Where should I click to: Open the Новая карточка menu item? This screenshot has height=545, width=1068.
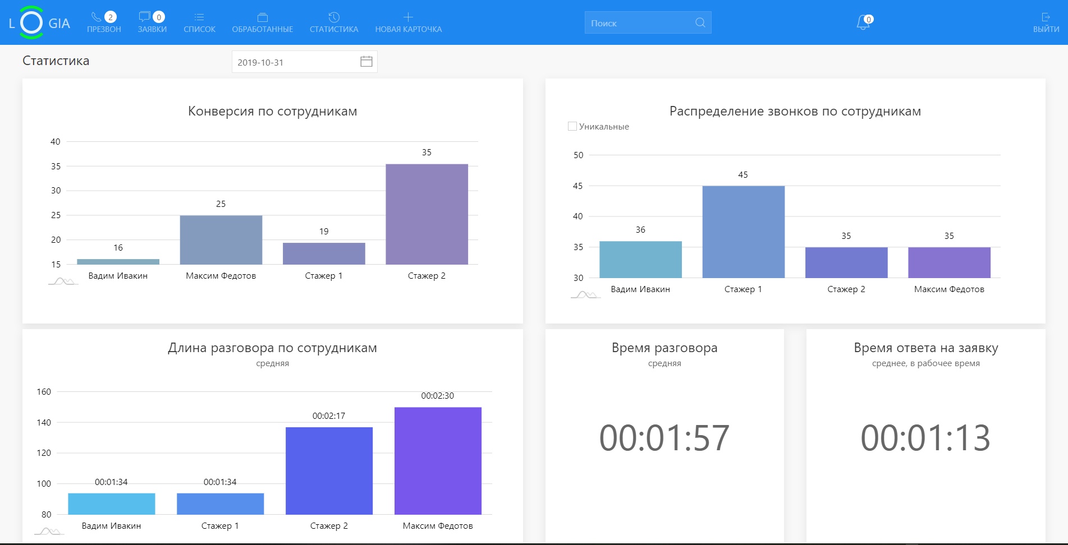[x=408, y=22]
